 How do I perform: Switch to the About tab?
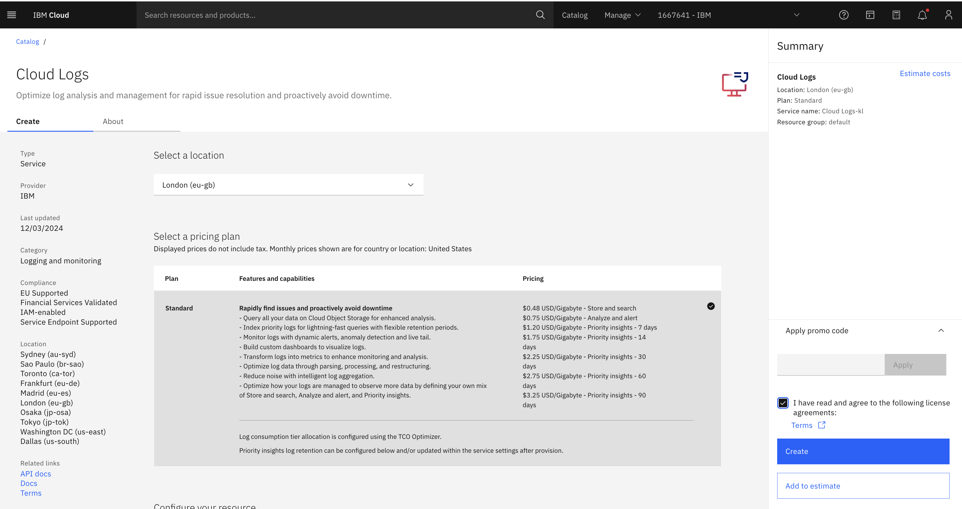point(113,121)
